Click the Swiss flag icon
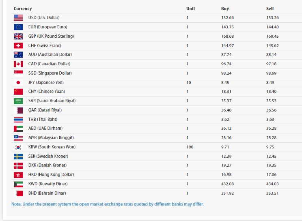The height and width of the screenshot is (221, 302). 18,46
